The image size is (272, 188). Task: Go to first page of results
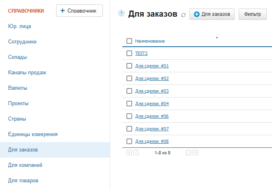tap(129, 153)
